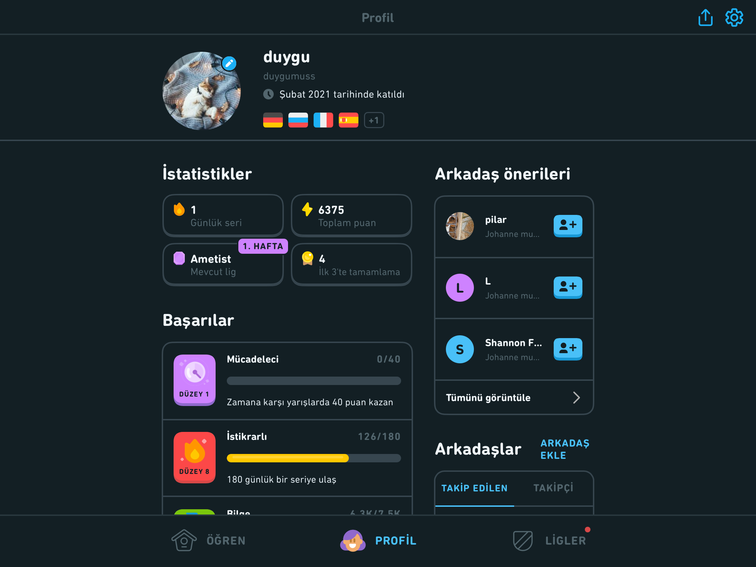
Task: Open the duygu profile picture
Action: pos(202,91)
